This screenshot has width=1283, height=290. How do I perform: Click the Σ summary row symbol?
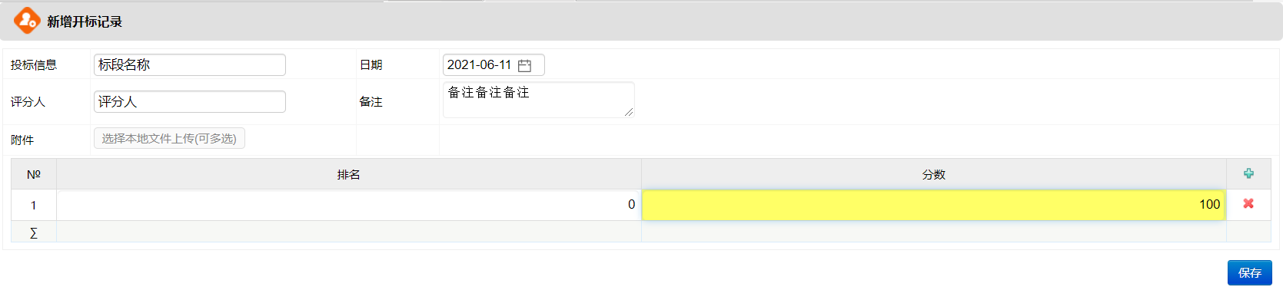point(33,232)
